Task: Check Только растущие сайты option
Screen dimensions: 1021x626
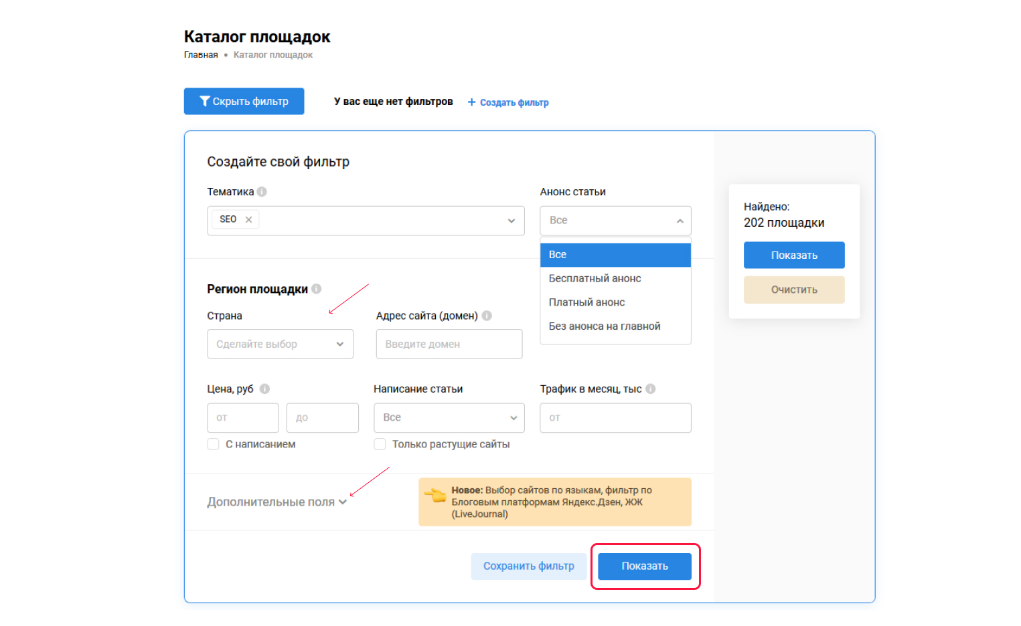Action: click(380, 443)
